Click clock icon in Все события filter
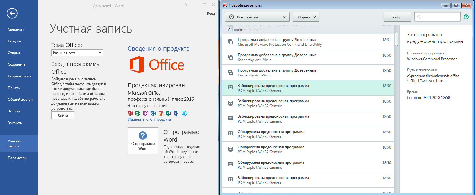The width and height of the screenshot is (475, 195). tap(231, 17)
